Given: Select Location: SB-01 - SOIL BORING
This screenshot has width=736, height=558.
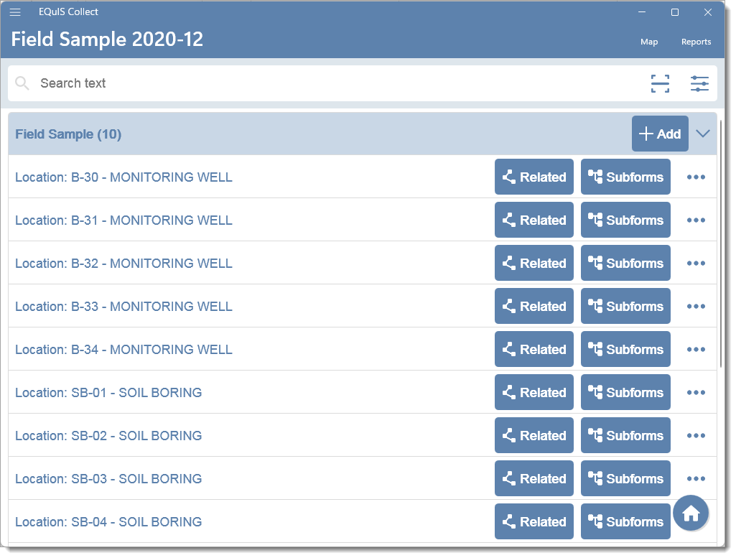Looking at the screenshot, I should tap(108, 393).
